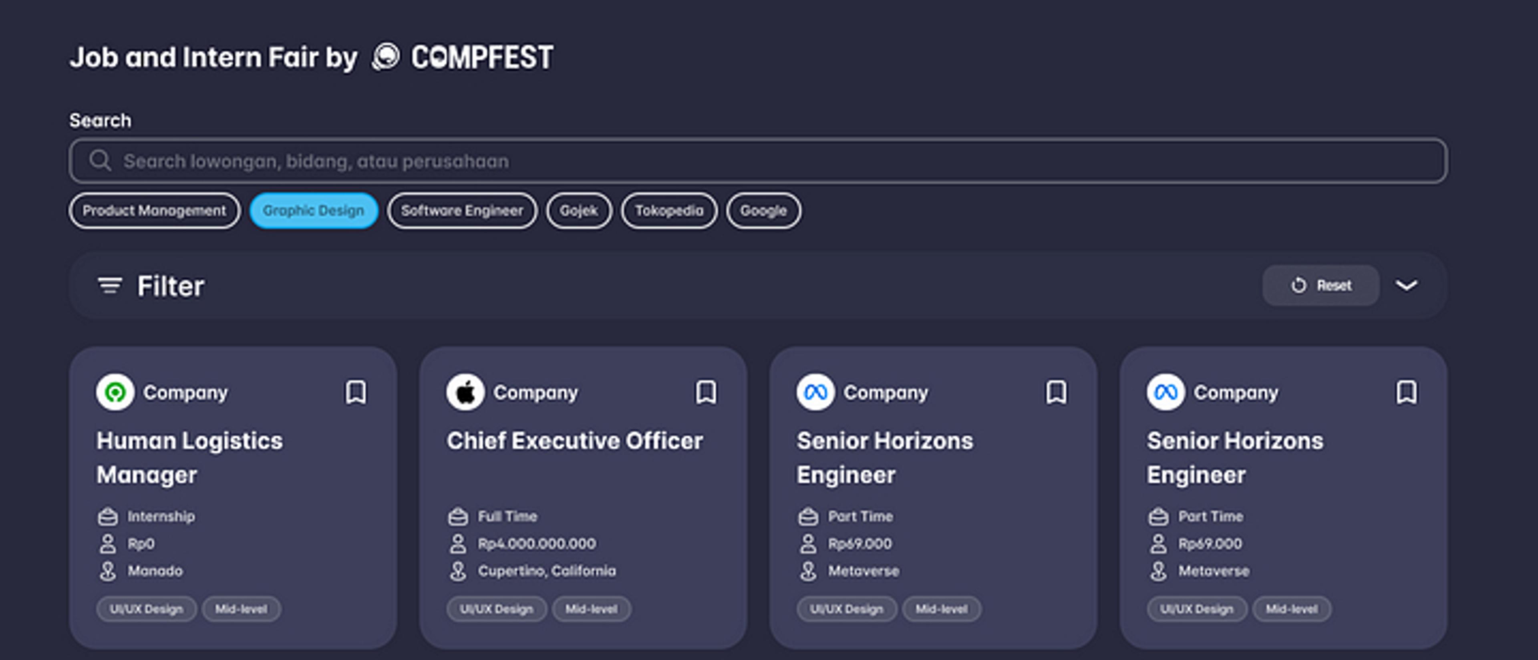Bookmark the Human Logistics Manager job

click(x=356, y=392)
